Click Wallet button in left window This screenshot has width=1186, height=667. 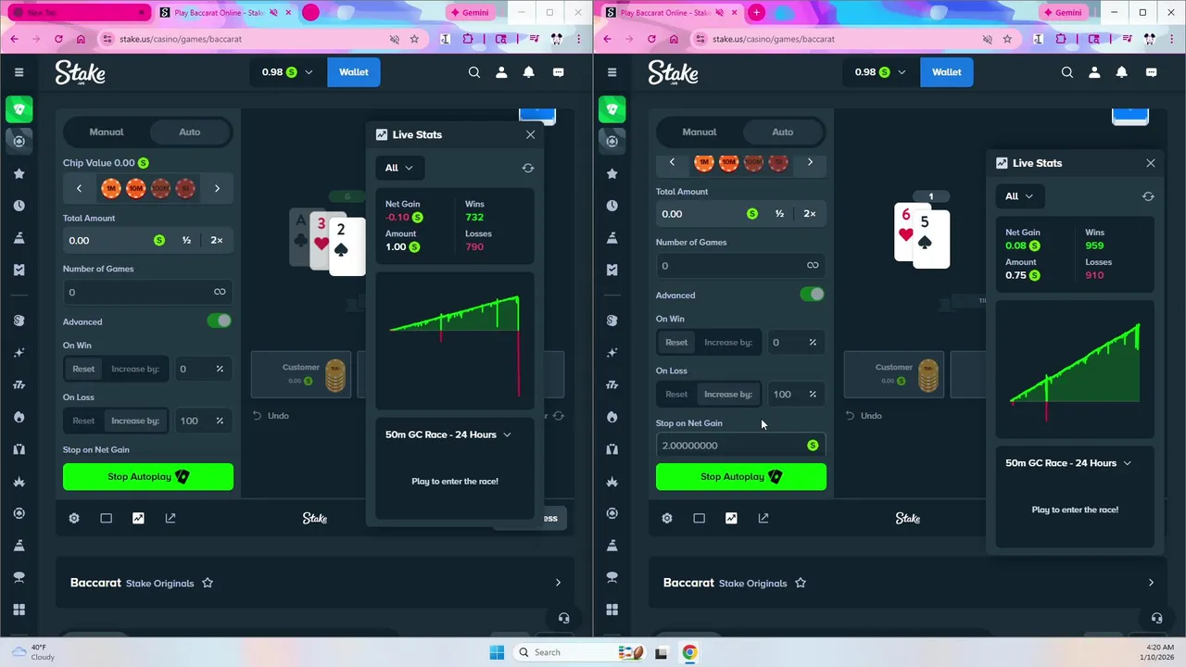click(354, 72)
